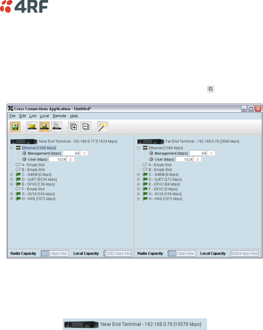Image resolution: width=263 pixels, height=330 pixels.
Task: Click Near End Management connection number 1
Action: click(84, 153)
